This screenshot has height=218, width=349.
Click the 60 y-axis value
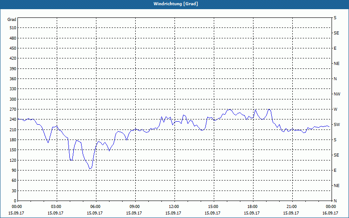point(14,181)
